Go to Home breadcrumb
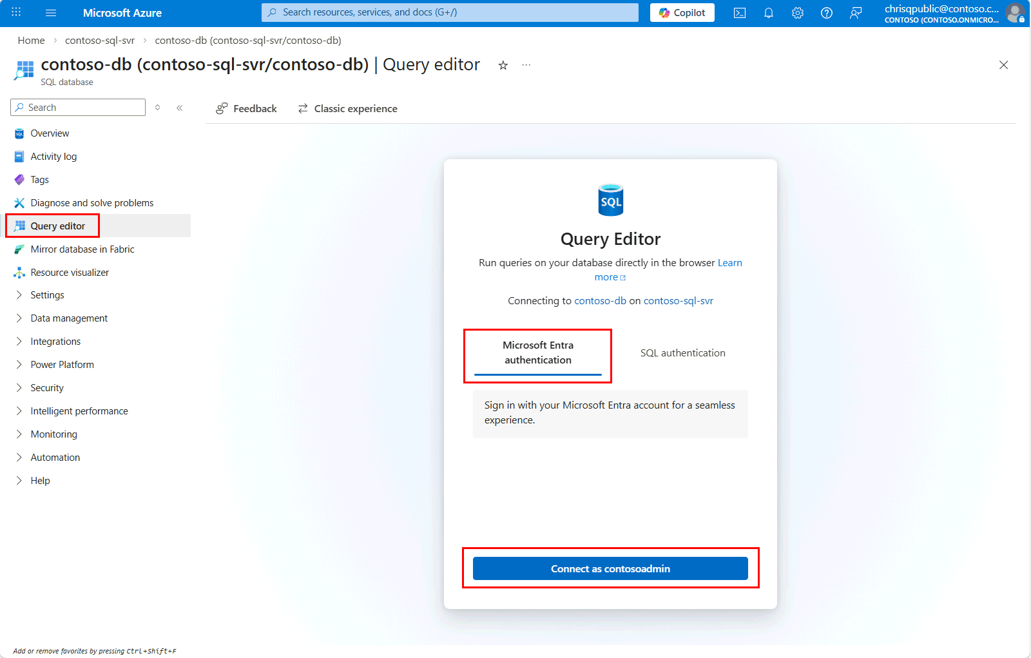1031x658 pixels. tap(32, 40)
